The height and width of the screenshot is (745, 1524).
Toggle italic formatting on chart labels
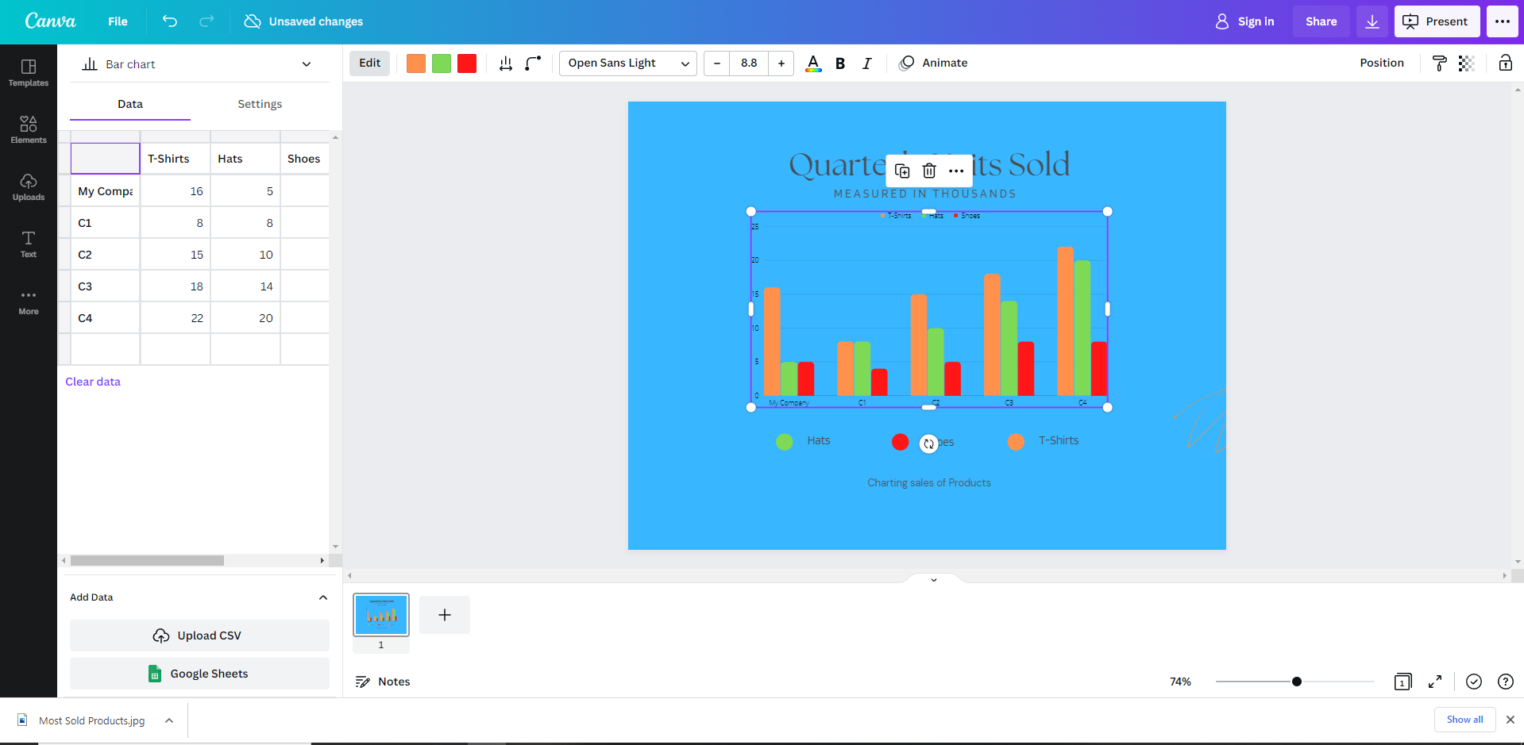pos(866,63)
